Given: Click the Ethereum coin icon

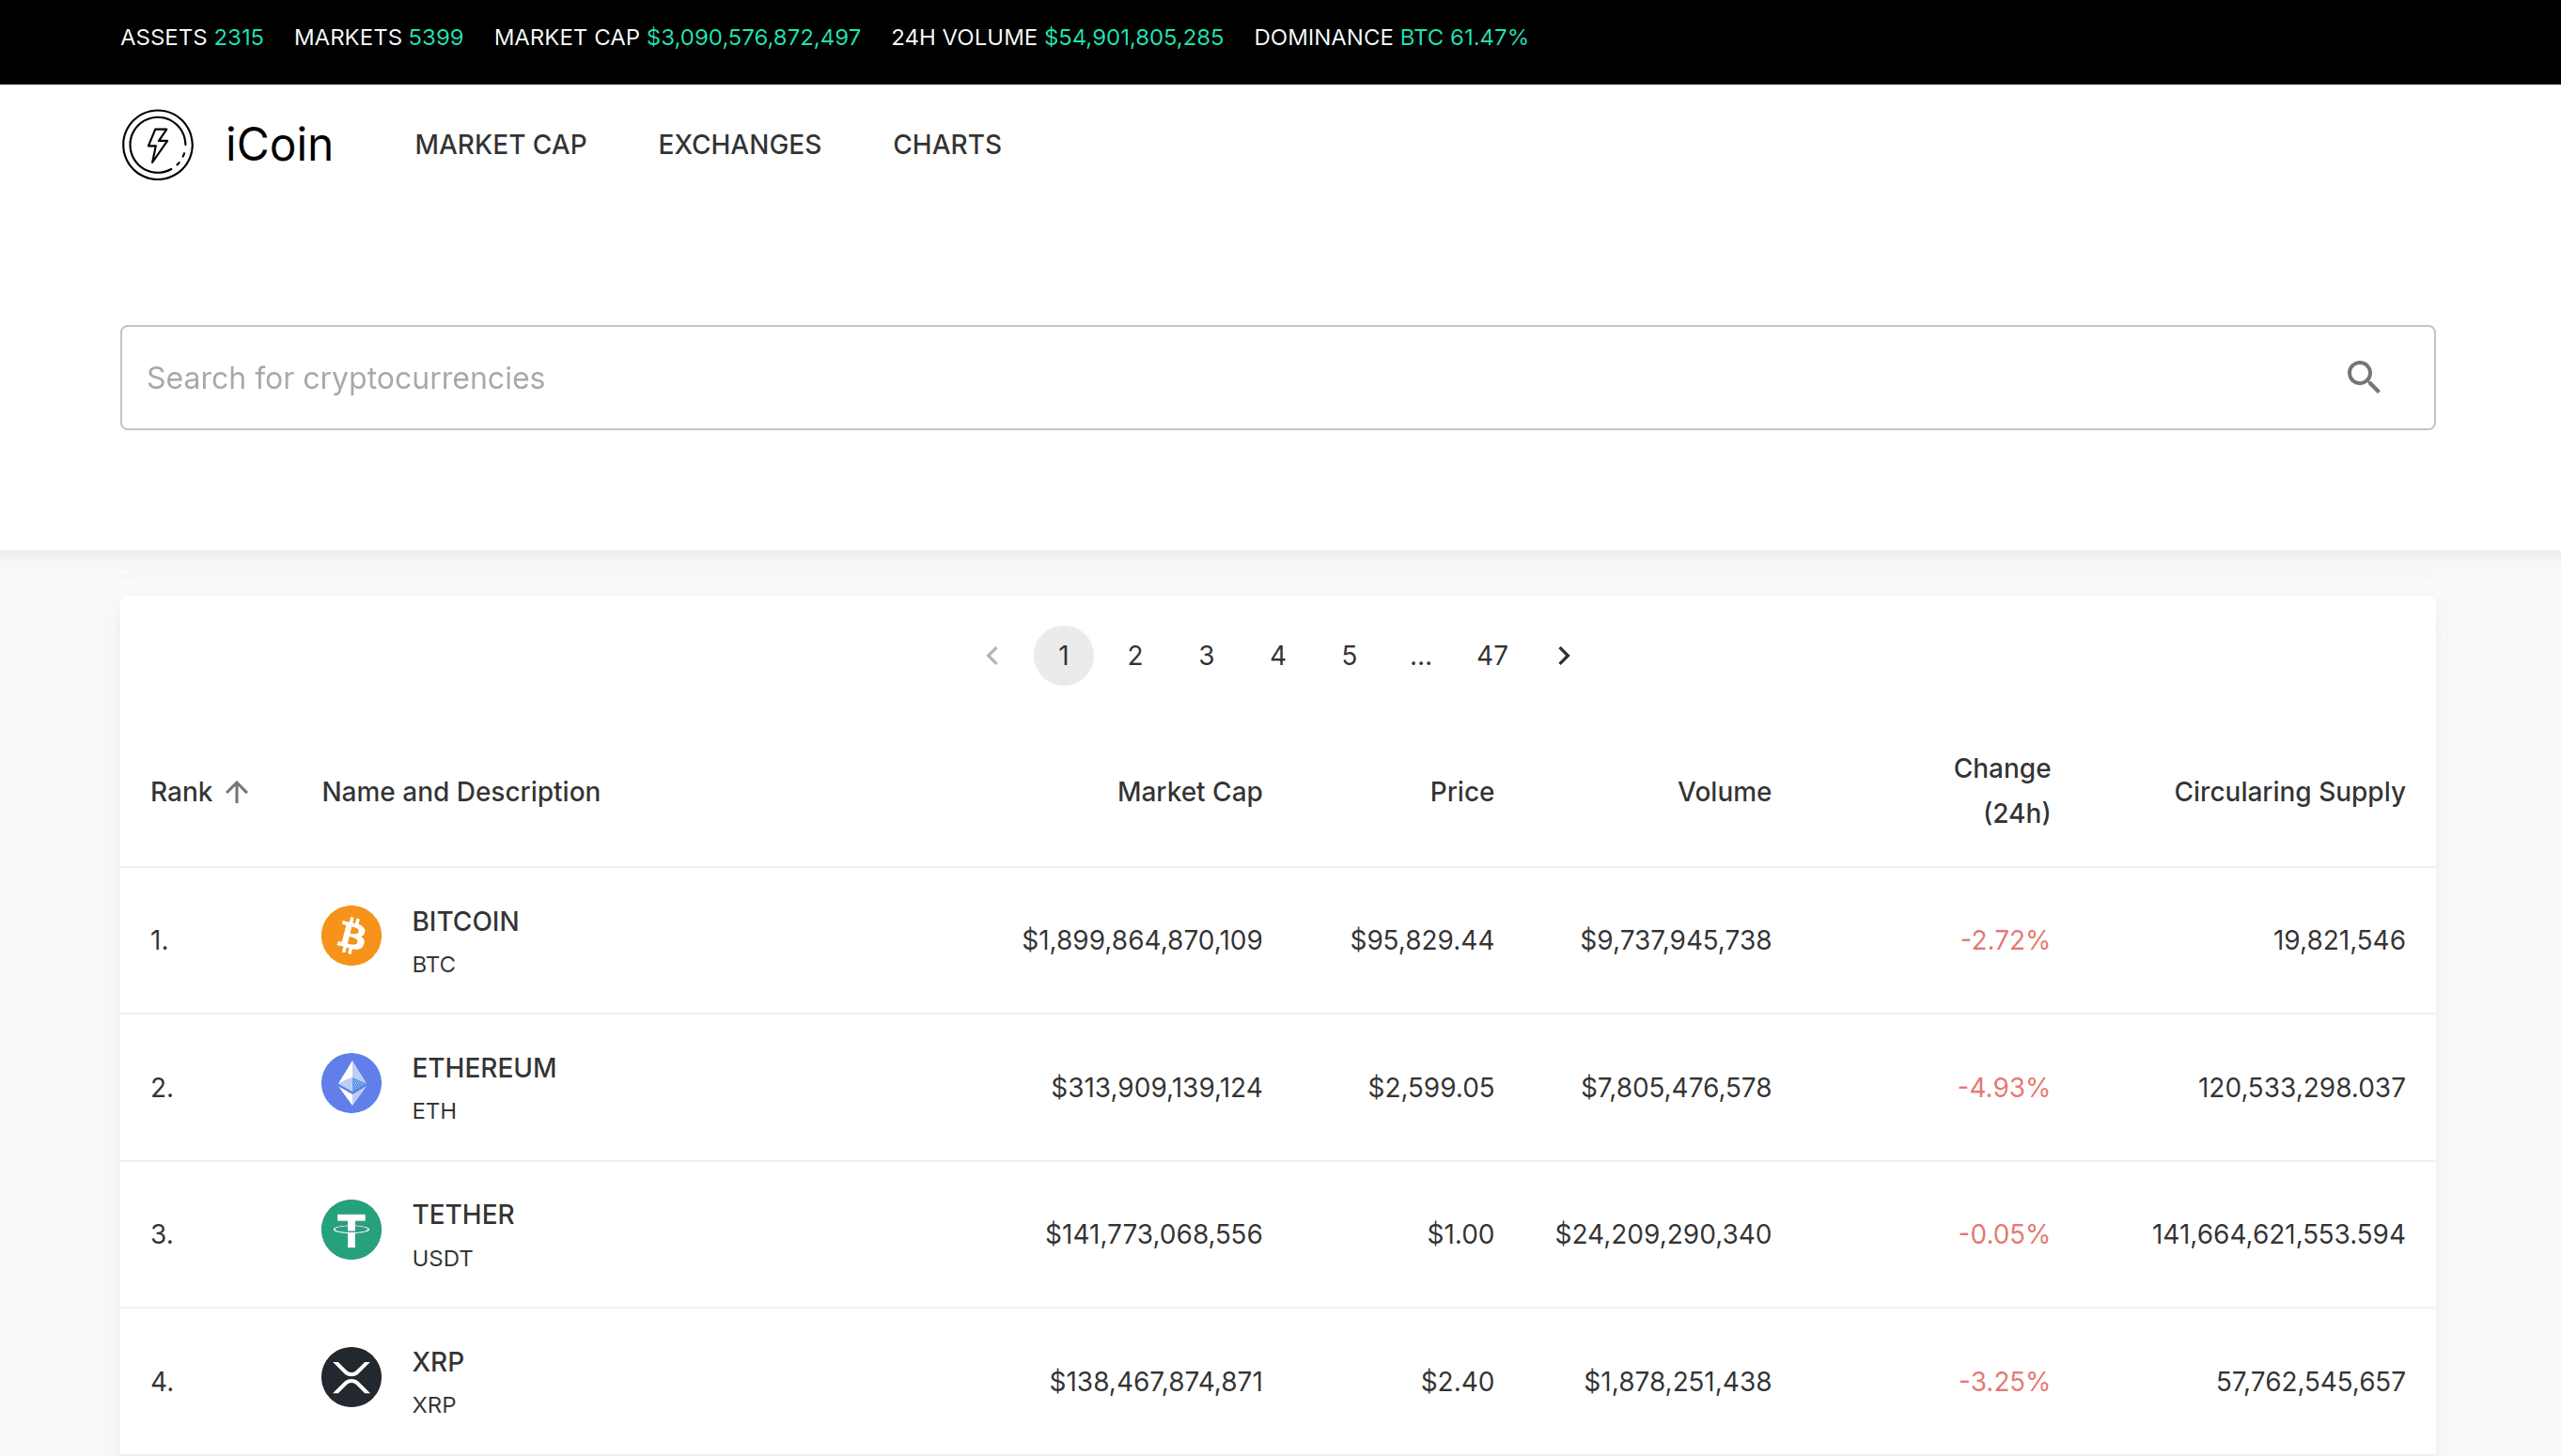Looking at the screenshot, I should click(x=351, y=1083).
